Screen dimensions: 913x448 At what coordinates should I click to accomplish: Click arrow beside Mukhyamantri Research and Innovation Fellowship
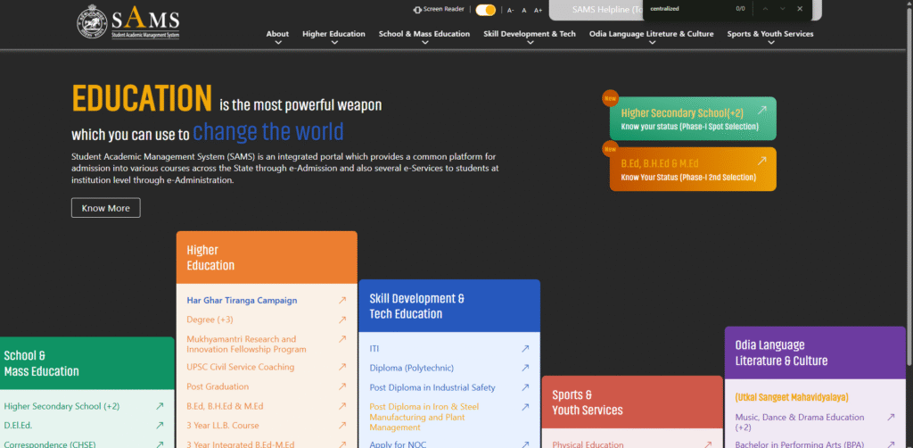click(342, 339)
